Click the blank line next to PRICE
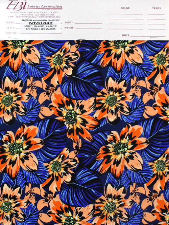Image resolution: width=169 pixels, height=225 pixels. 148,36
